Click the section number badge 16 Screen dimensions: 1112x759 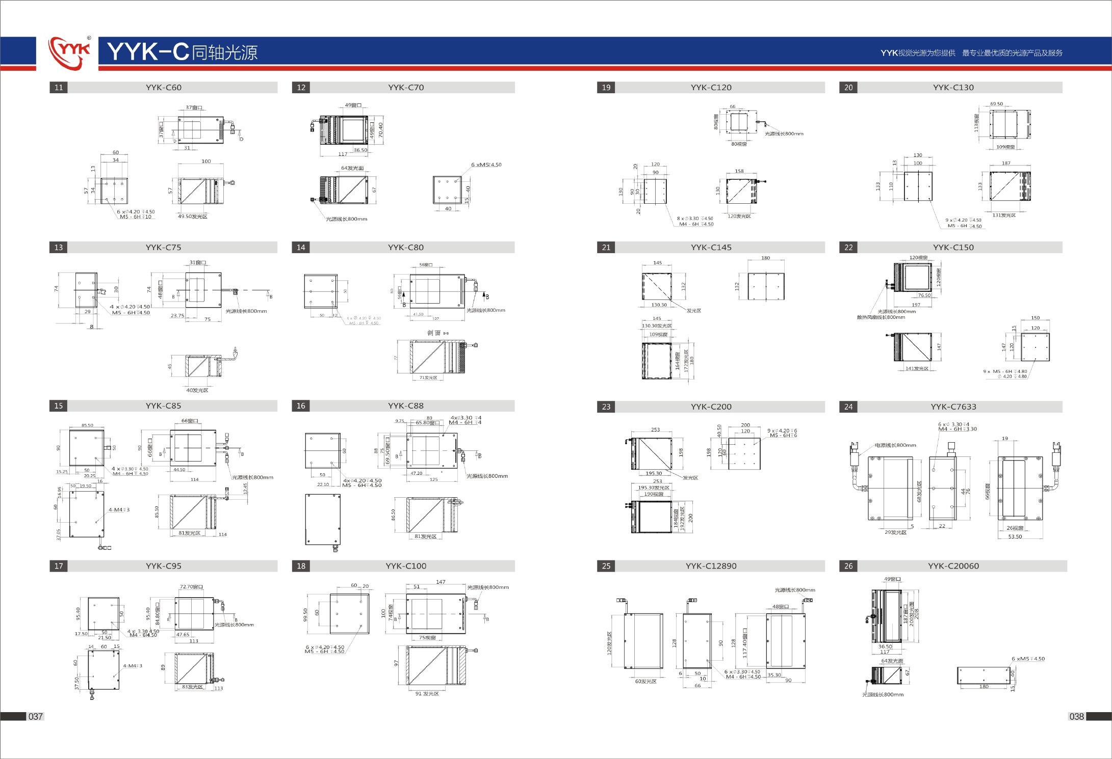pyautogui.click(x=301, y=406)
